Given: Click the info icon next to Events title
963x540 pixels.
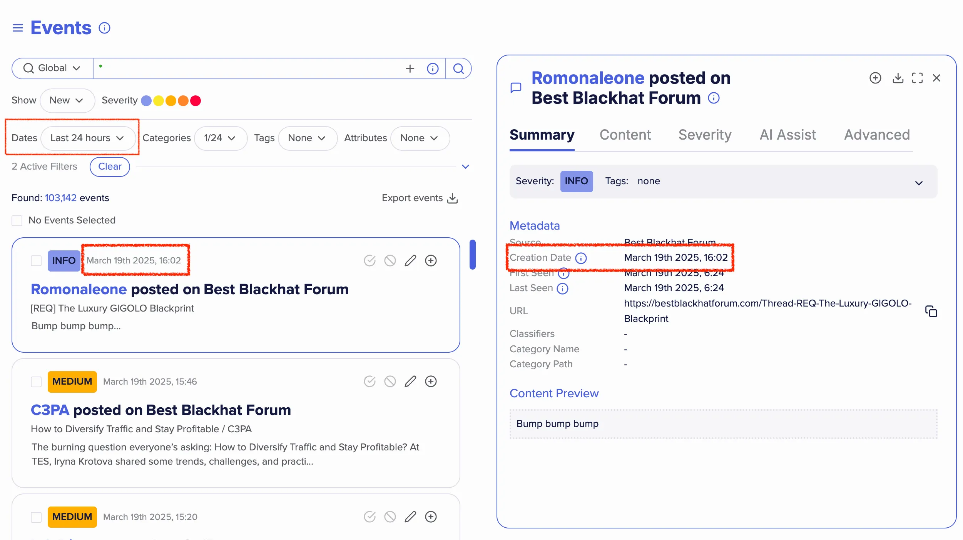Looking at the screenshot, I should click(x=104, y=28).
